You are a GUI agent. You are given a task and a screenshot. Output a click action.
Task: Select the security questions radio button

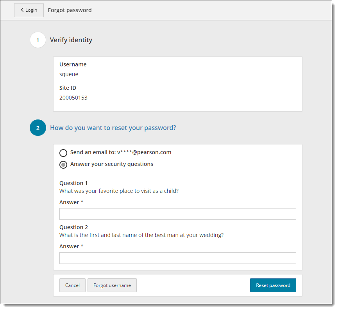tap(63, 164)
